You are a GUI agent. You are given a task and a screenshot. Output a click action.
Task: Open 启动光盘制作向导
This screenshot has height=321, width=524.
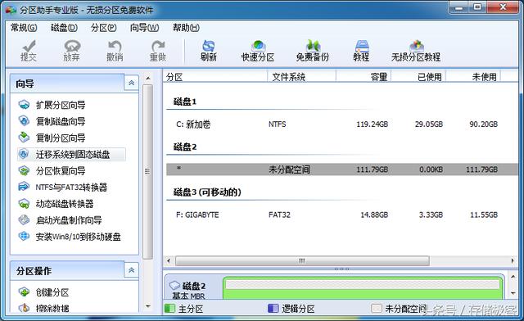coord(60,220)
